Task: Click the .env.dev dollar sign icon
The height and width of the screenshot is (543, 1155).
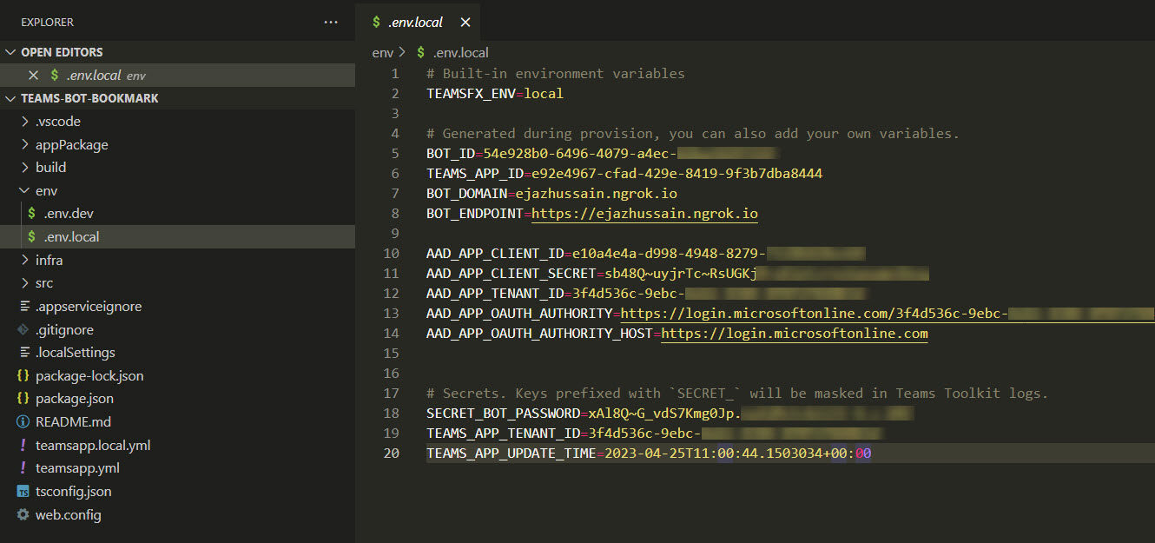Action: point(32,214)
